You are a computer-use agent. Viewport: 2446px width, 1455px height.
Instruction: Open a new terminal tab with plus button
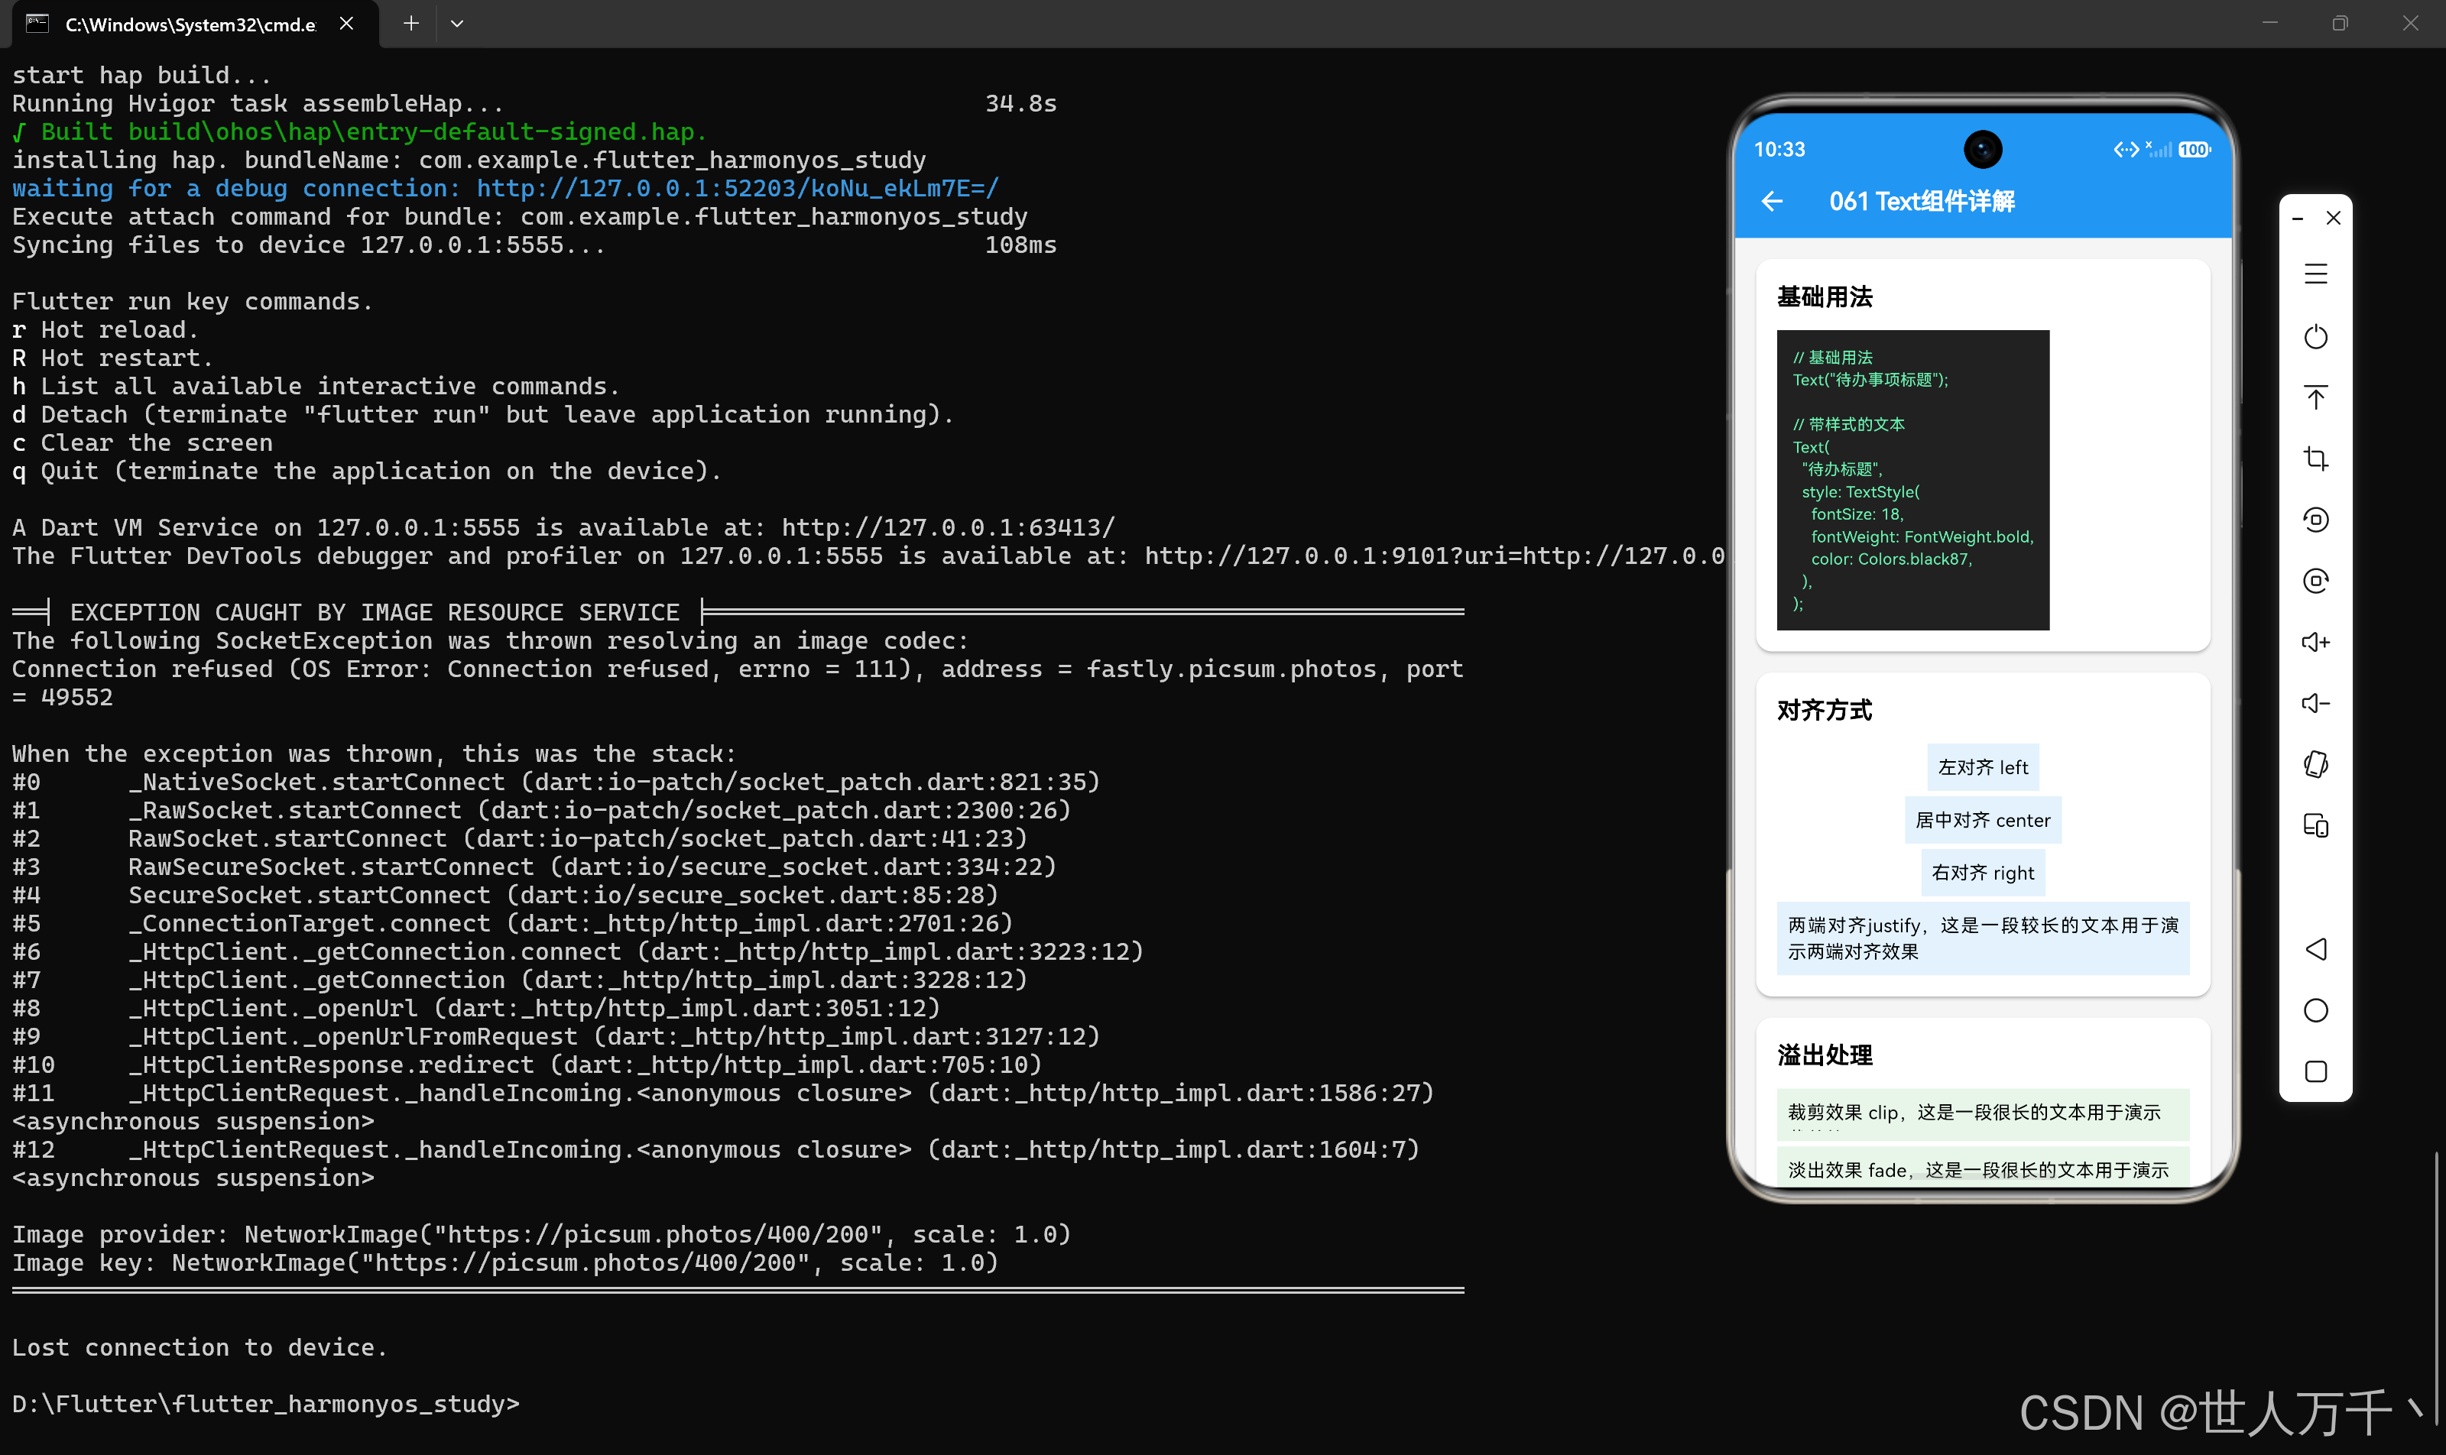(411, 24)
